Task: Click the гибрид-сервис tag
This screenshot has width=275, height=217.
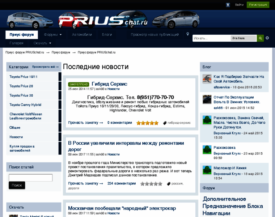Action: coord(179,123)
